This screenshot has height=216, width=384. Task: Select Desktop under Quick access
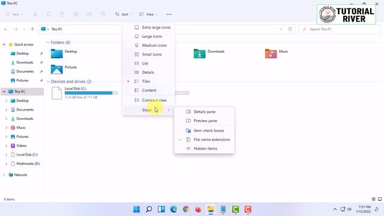23,53
